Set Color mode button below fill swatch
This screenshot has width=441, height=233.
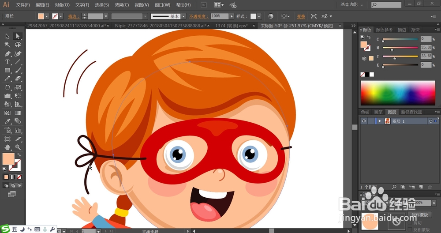tap(6, 177)
